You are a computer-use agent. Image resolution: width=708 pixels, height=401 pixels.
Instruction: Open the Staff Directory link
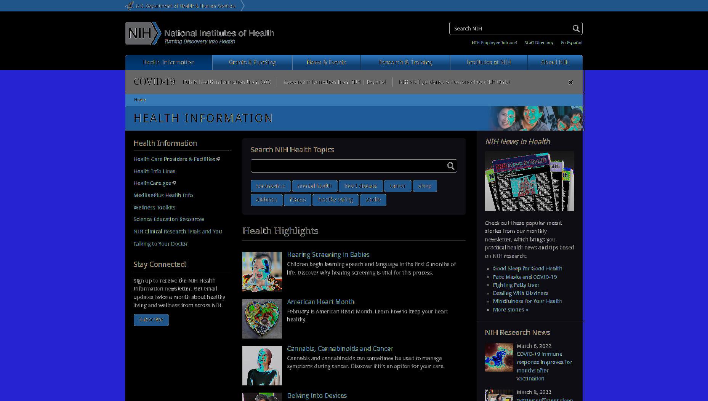(539, 43)
